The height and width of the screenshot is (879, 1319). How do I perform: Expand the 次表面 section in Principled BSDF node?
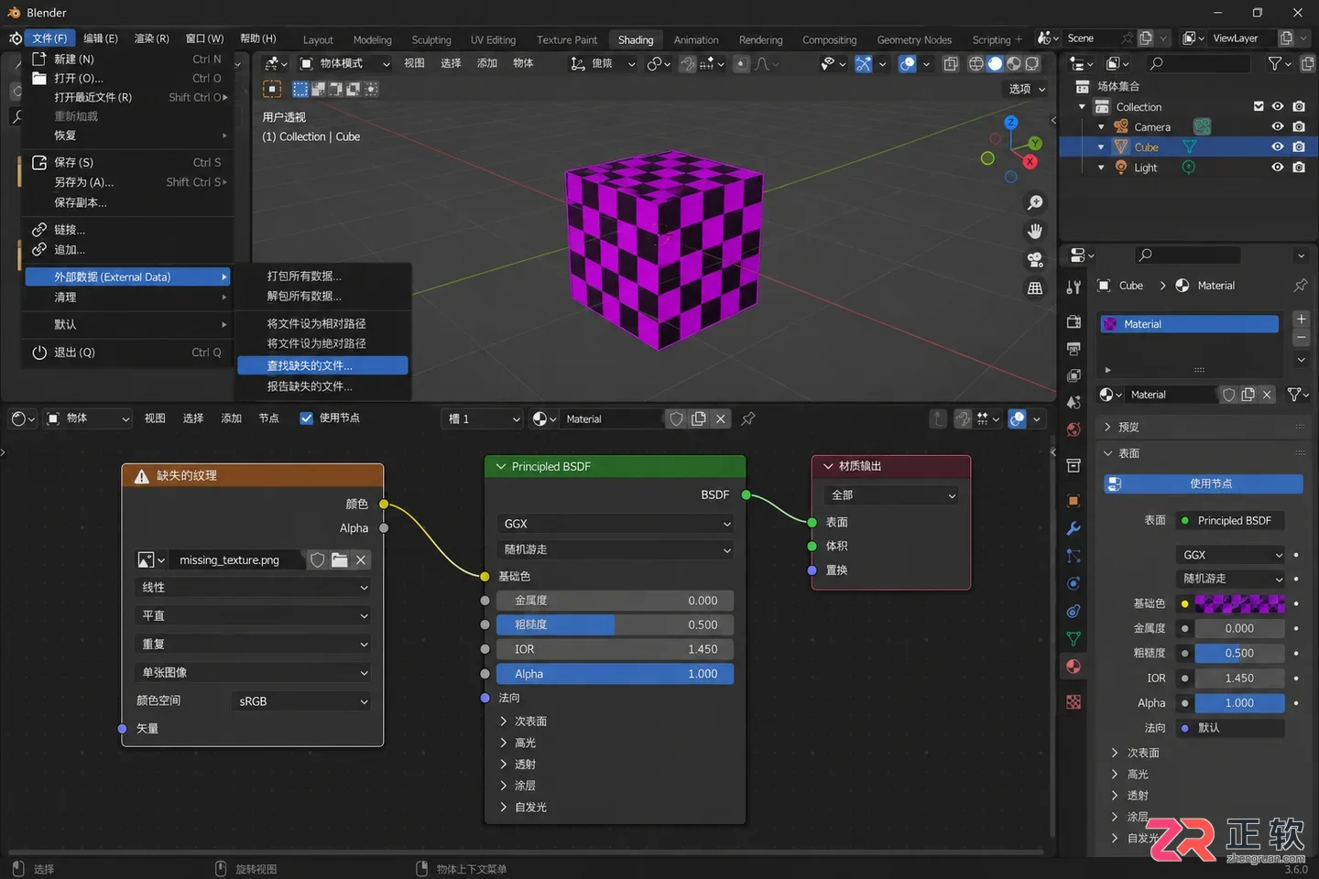(x=524, y=722)
